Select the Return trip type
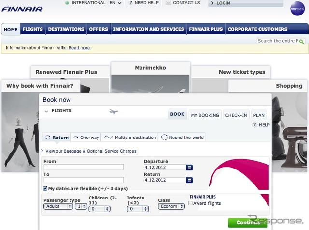This screenshot has height=230, width=309. [57, 138]
